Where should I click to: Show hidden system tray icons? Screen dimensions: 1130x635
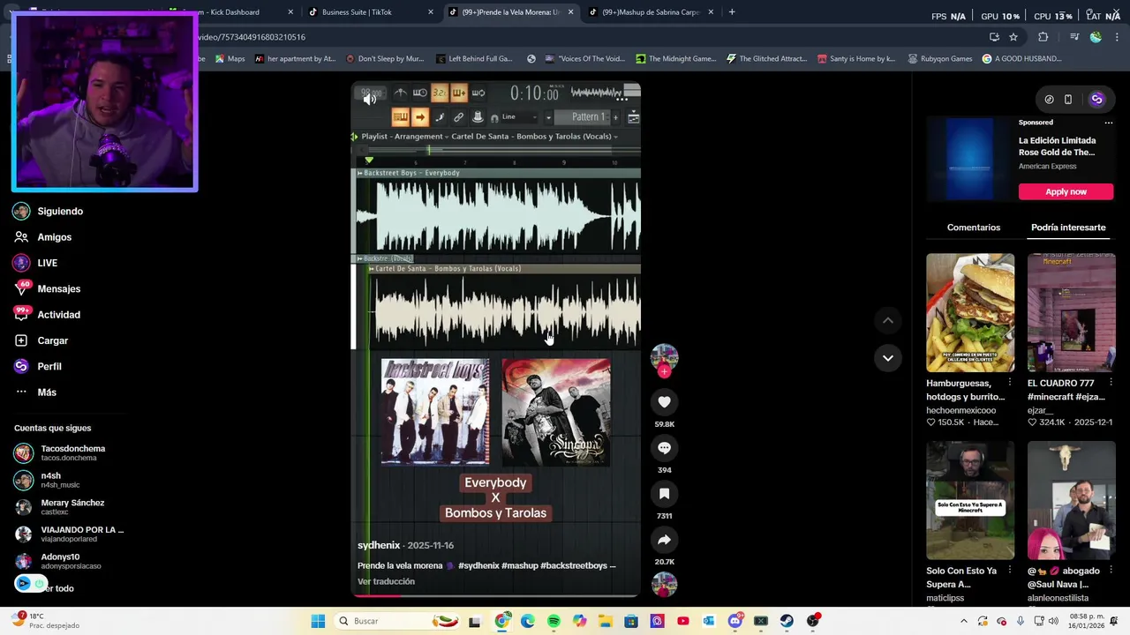pos(963,621)
